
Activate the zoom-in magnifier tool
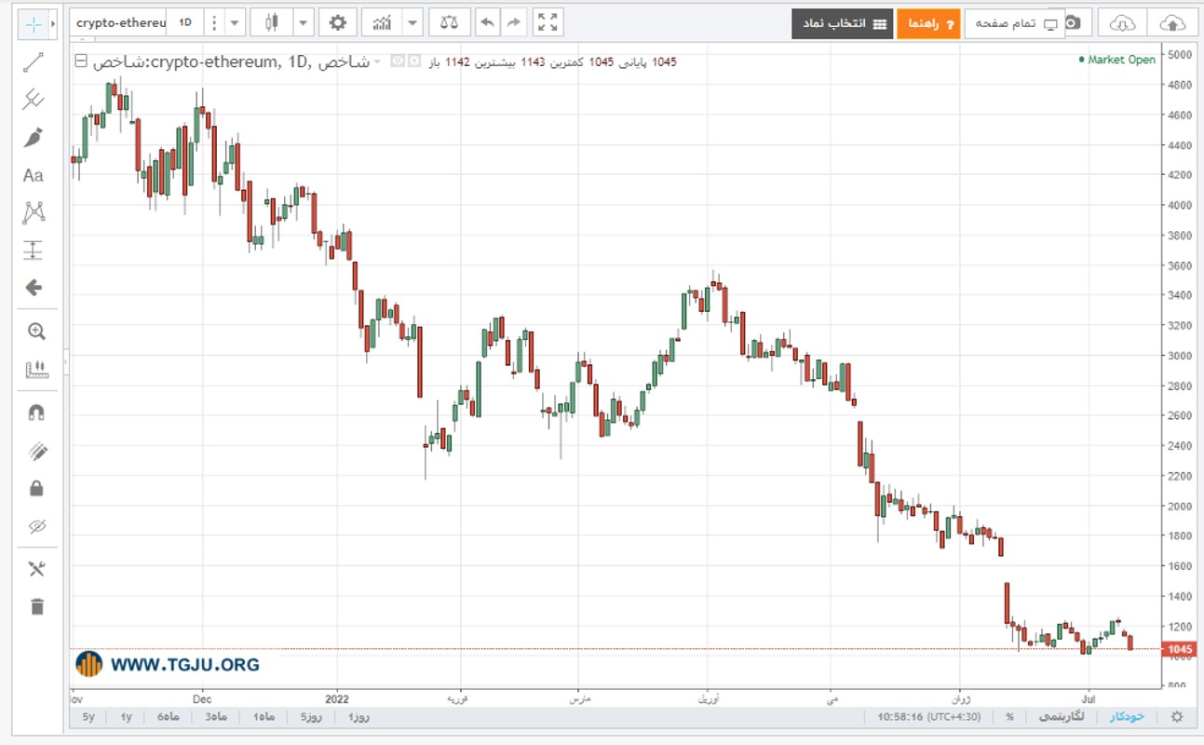click(36, 332)
